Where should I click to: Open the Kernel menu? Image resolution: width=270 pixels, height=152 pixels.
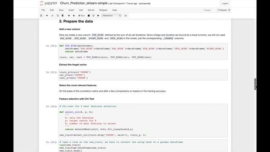tap(91, 10)
